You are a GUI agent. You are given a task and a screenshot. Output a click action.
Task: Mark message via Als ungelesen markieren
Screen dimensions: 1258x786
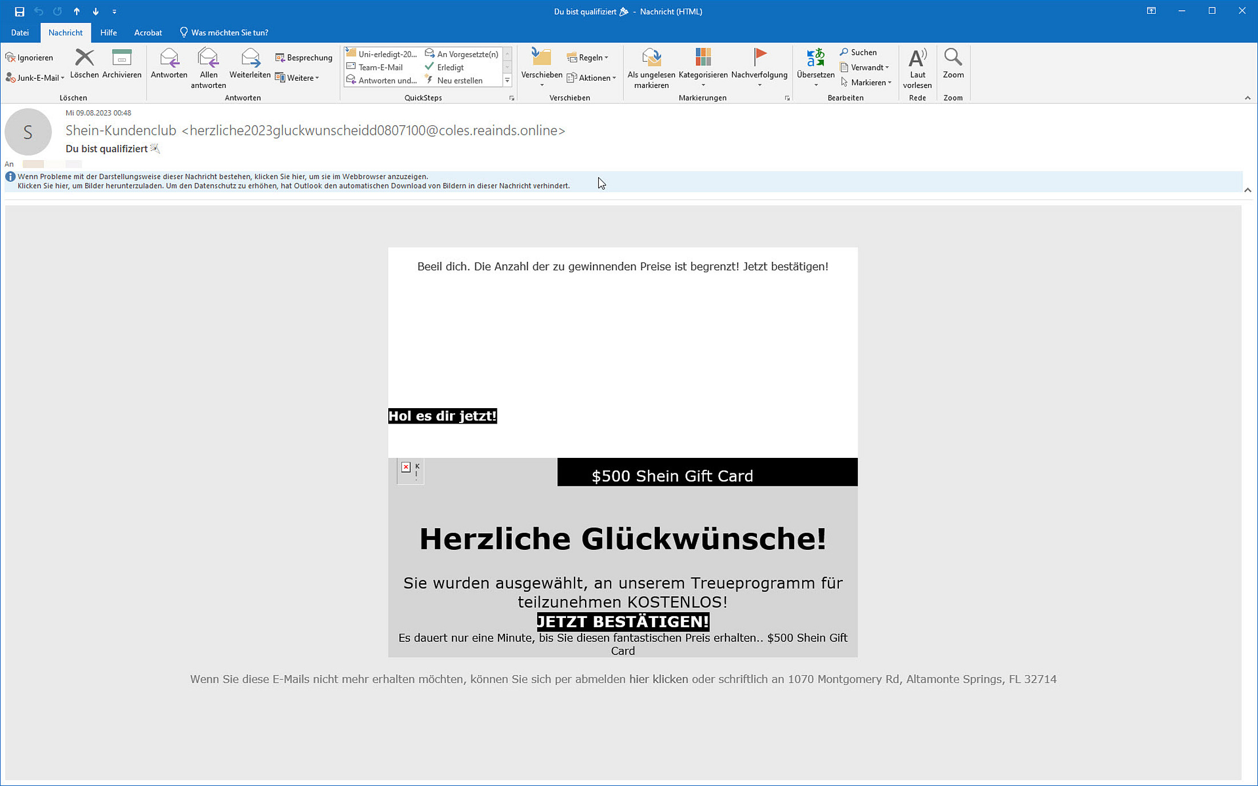pyautogui.click(x=651, y=59)
